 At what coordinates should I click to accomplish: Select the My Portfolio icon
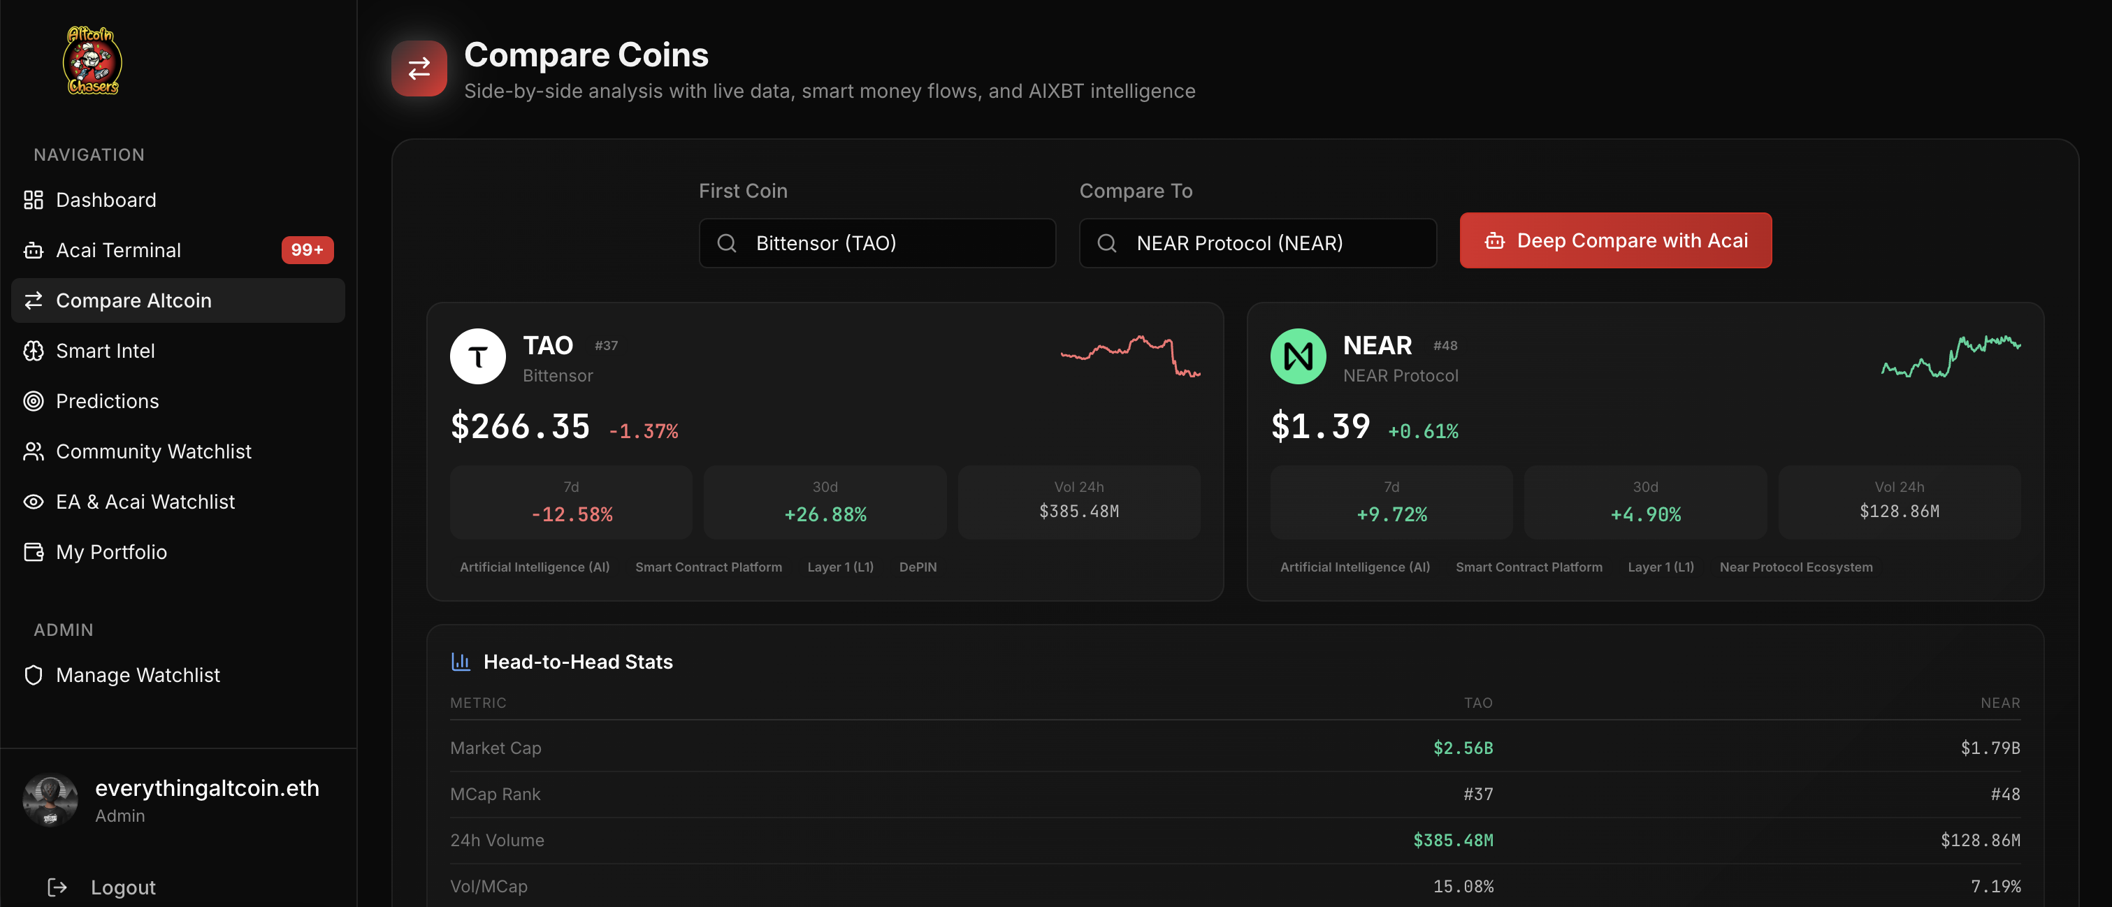(x=34, y=552)
